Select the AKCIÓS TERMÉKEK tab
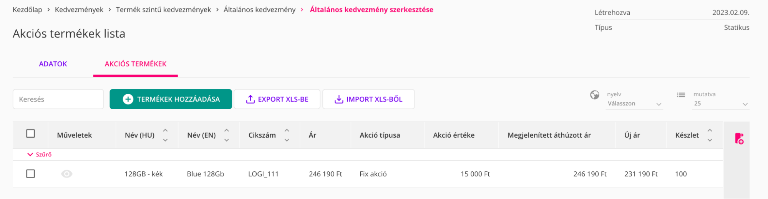 (135, 64)
